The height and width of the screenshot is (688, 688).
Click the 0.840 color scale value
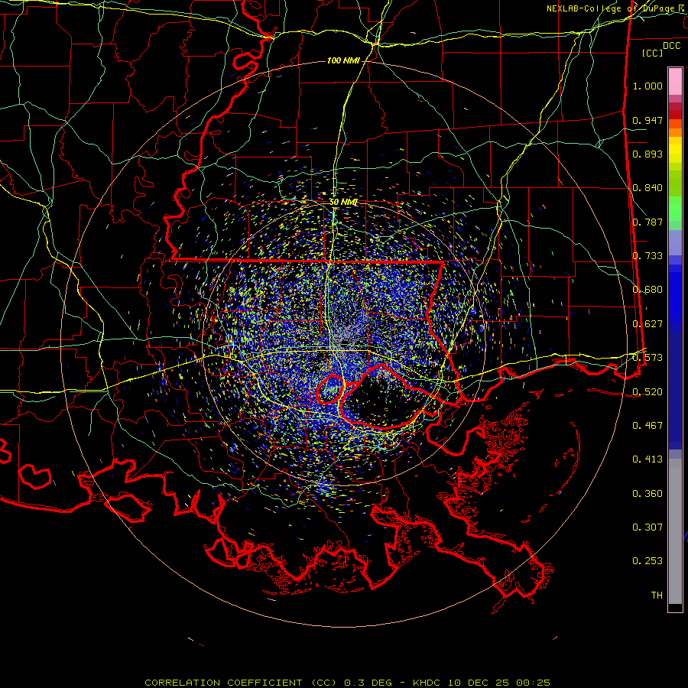(647, 188)
